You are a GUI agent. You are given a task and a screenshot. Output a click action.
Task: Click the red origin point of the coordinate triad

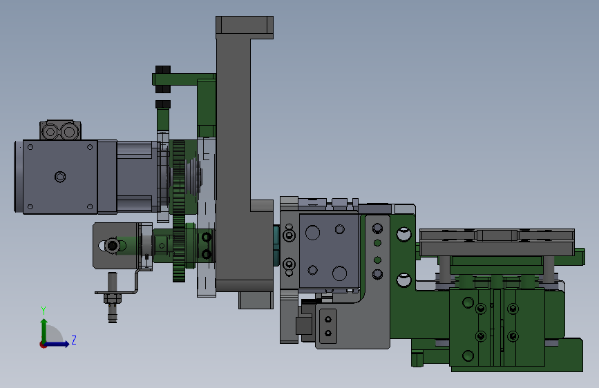[43, 345]
